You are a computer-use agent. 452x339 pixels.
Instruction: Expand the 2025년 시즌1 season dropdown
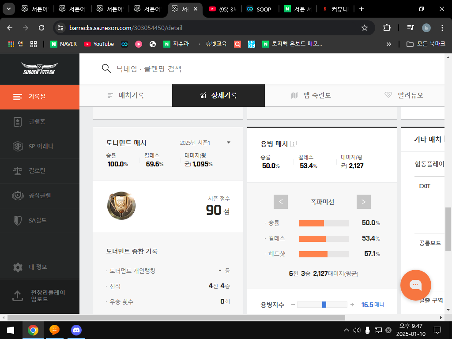click(228, 143)
